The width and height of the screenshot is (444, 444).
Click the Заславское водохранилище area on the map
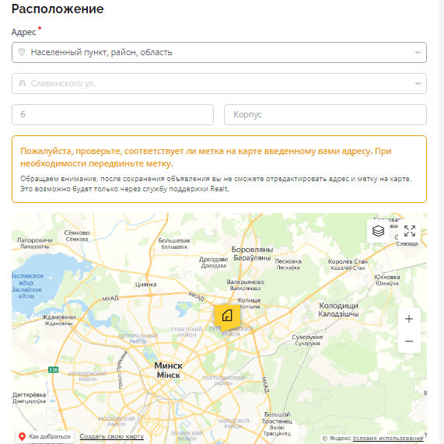tap(27, 285)
